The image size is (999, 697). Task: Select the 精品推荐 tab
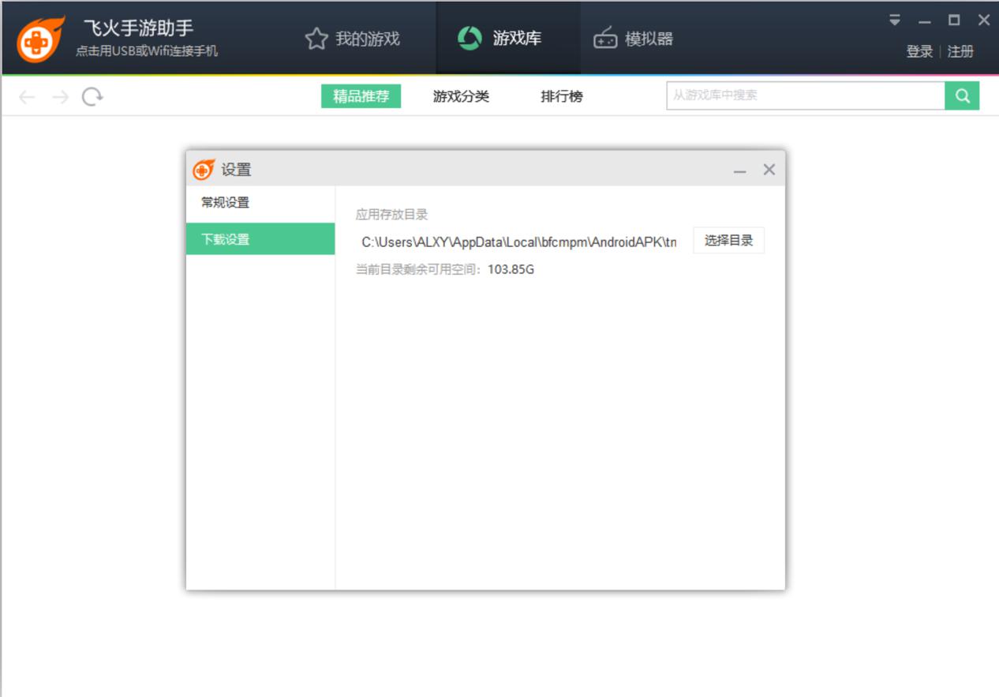click(x=361, y=96)
